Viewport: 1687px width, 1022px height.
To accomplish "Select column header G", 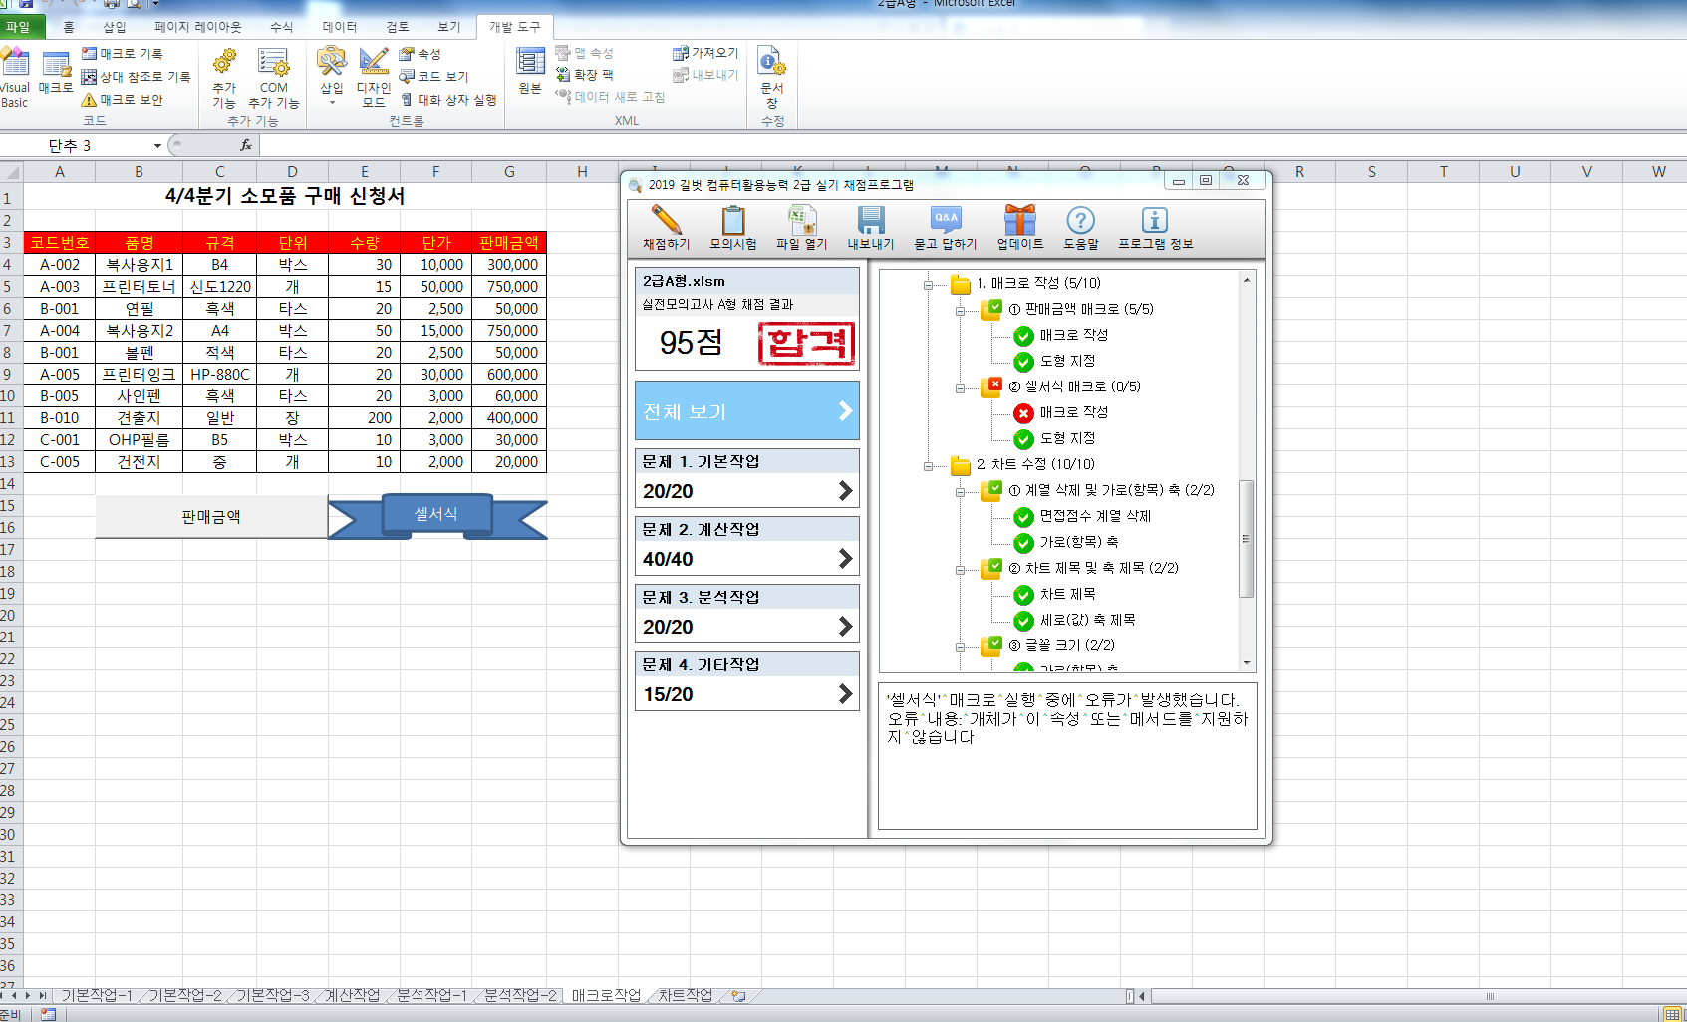I will 509,172.
